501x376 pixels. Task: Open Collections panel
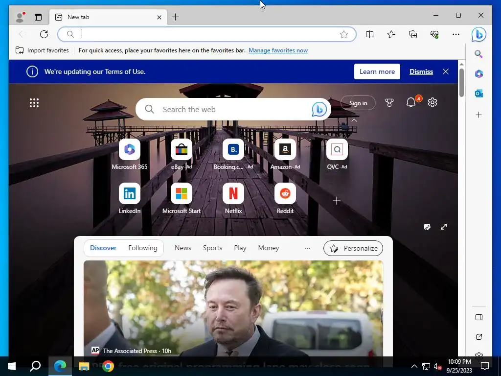point(413,34)
